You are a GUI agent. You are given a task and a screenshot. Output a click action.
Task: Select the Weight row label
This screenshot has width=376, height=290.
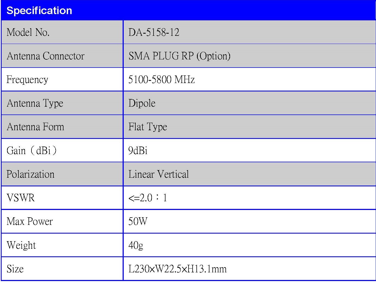(21, 245)
